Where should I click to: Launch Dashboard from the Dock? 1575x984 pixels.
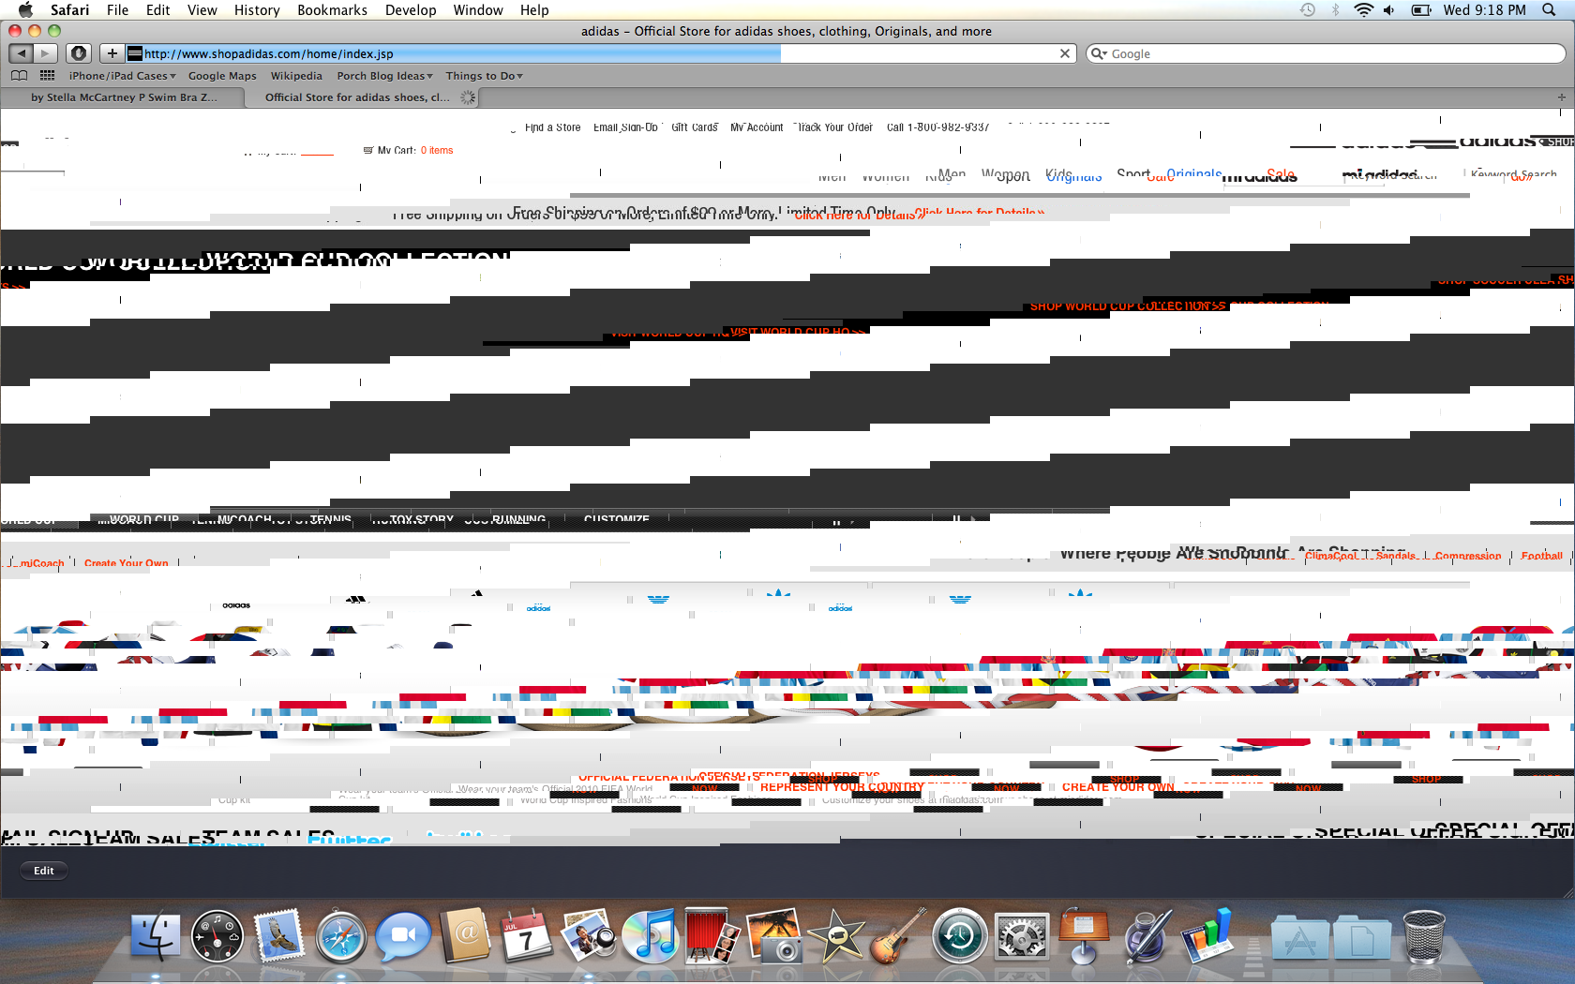(217, 936)
